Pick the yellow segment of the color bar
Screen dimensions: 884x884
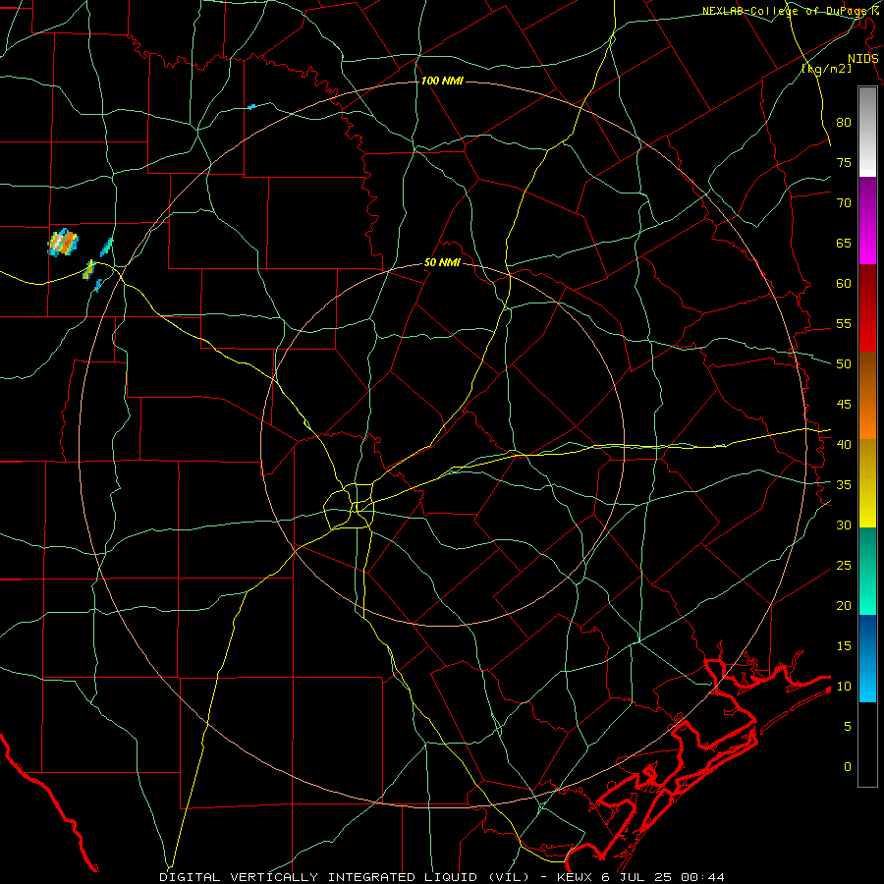coord(867,483)
